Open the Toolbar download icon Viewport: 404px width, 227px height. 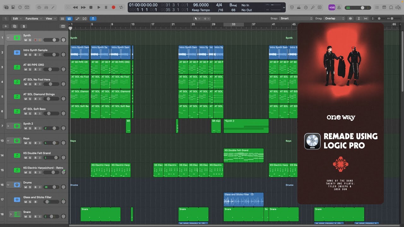pyautogui.click(x=27, y=7)
